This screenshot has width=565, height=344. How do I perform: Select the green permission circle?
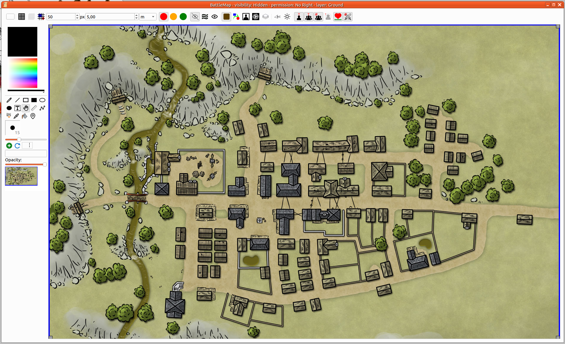click(x=183, y=17)
